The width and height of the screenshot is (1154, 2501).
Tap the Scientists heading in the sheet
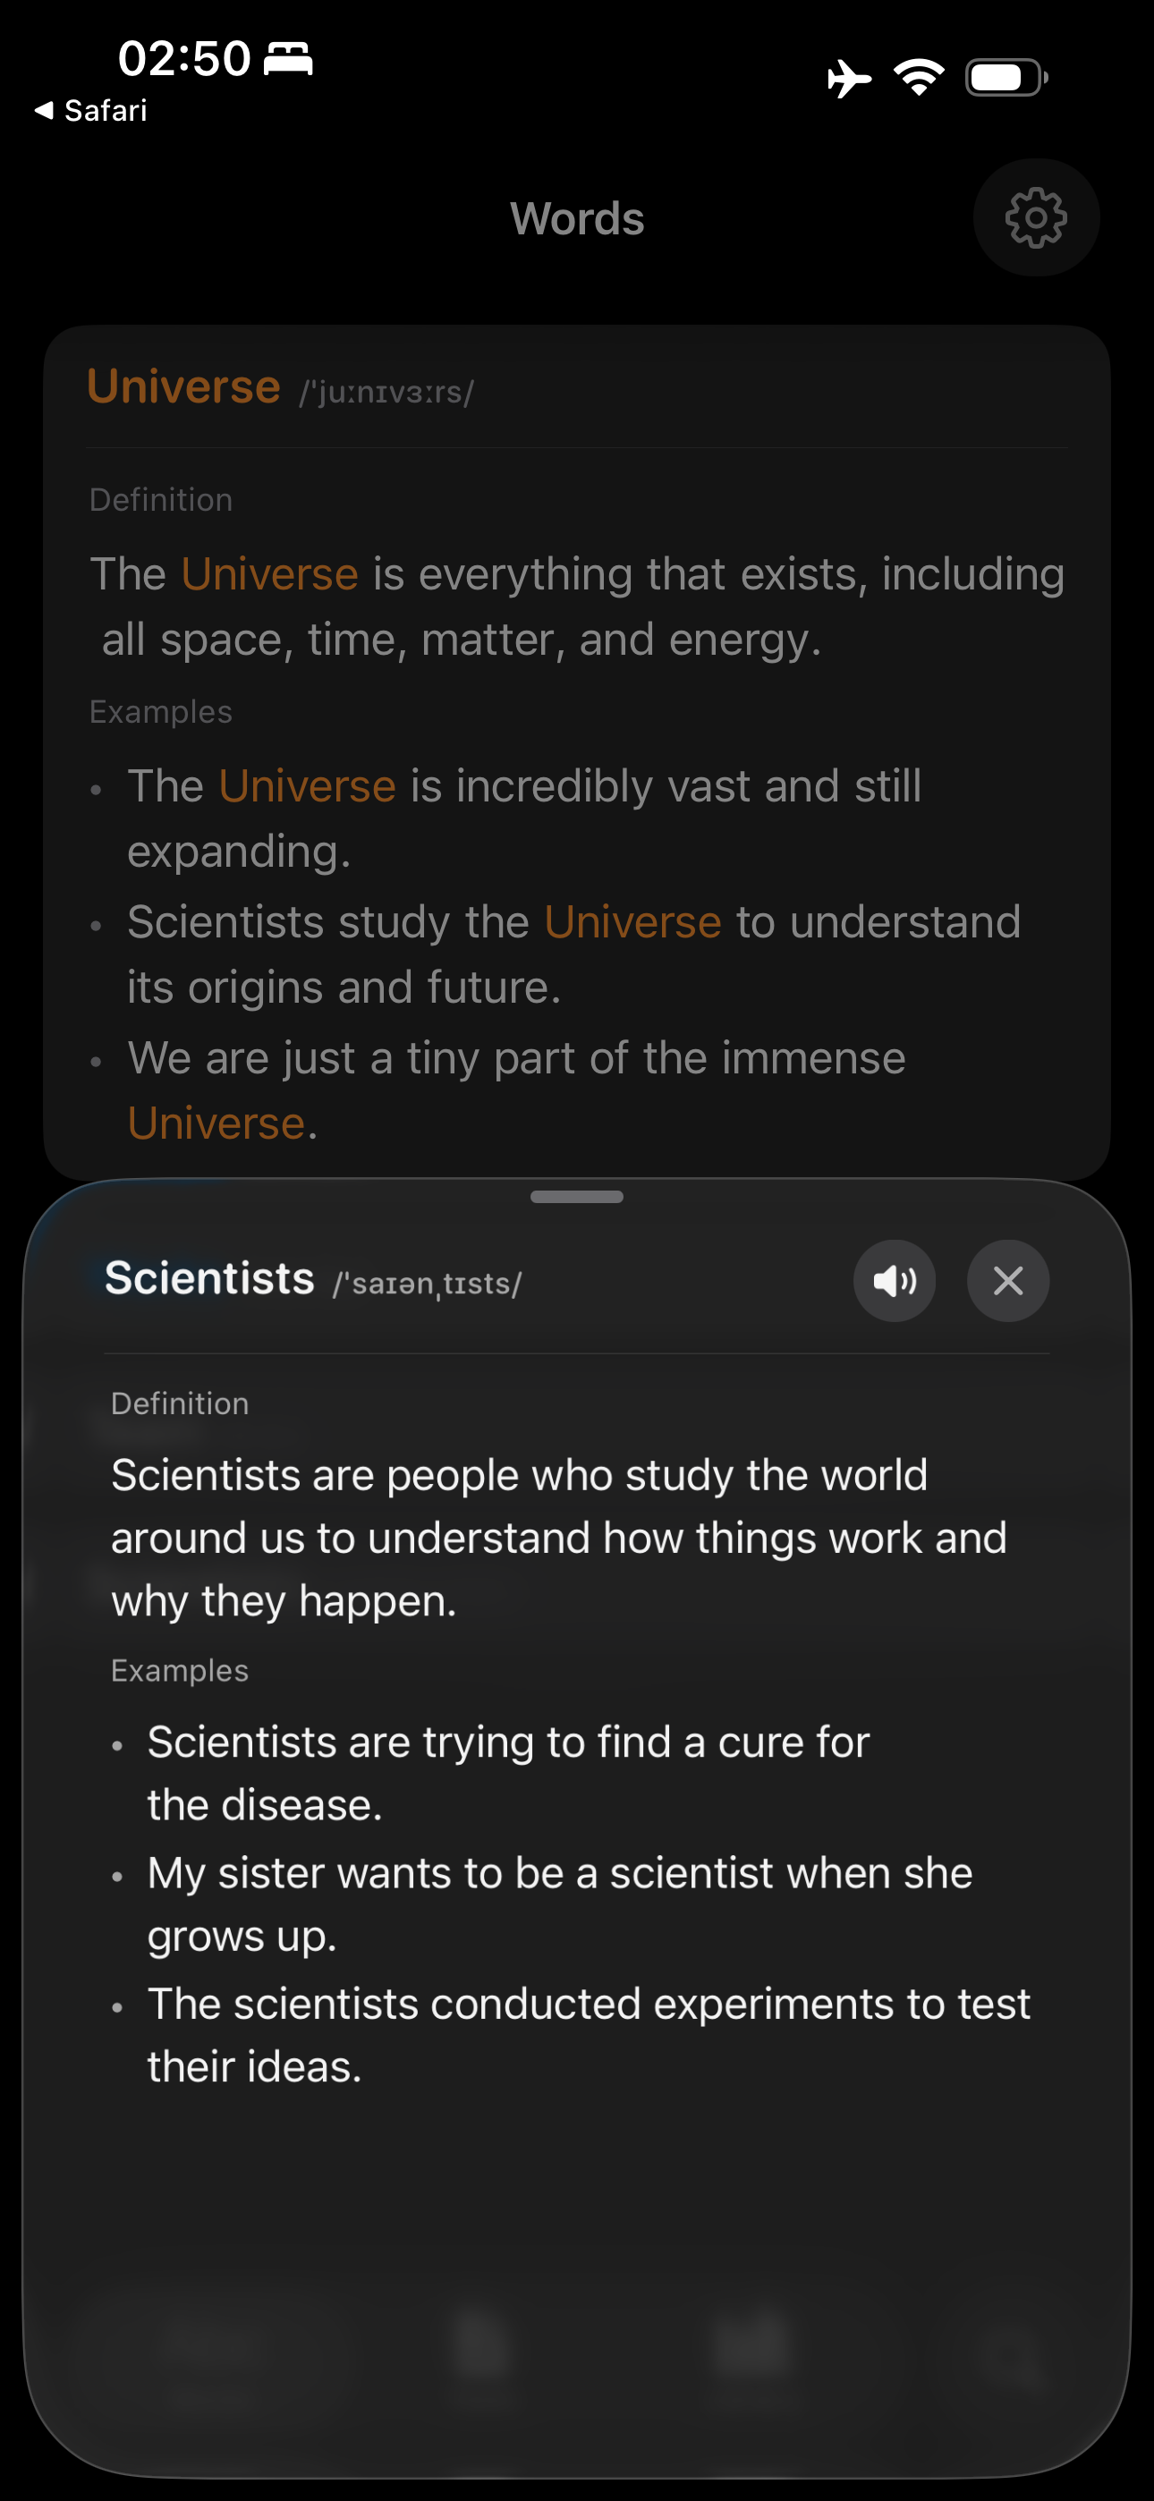tap(208, 1277)
